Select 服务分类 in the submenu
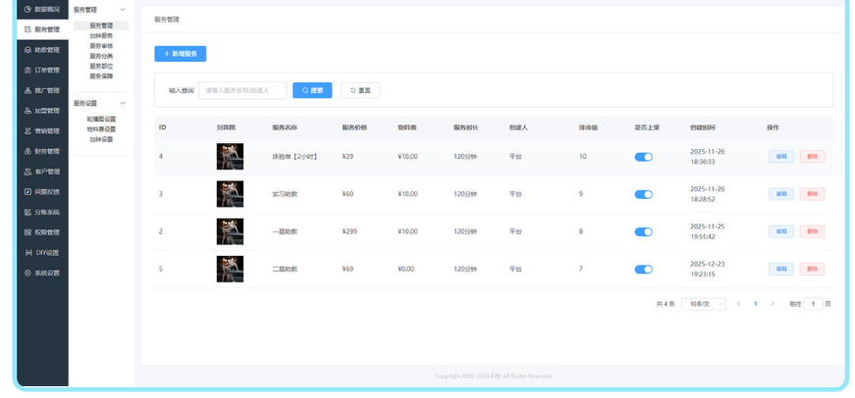 101,56
